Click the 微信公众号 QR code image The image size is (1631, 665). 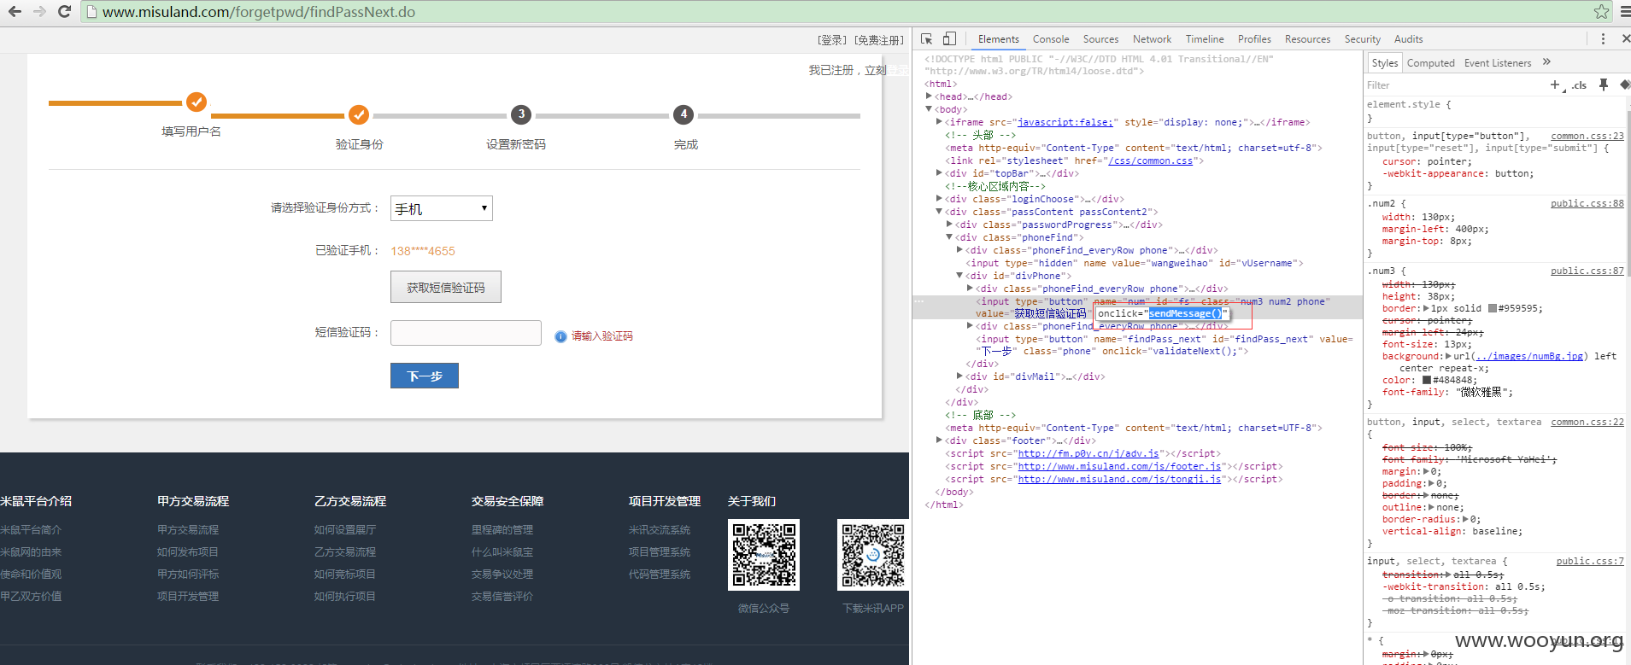pos(764,555)
